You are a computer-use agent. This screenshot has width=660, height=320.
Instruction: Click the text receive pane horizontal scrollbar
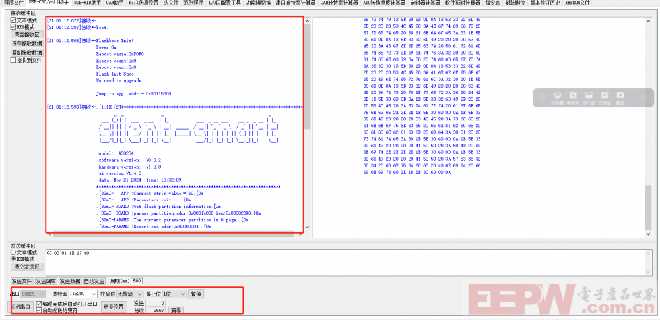(174, 234)
